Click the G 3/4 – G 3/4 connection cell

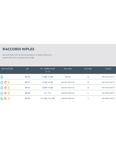coord(48,88)
